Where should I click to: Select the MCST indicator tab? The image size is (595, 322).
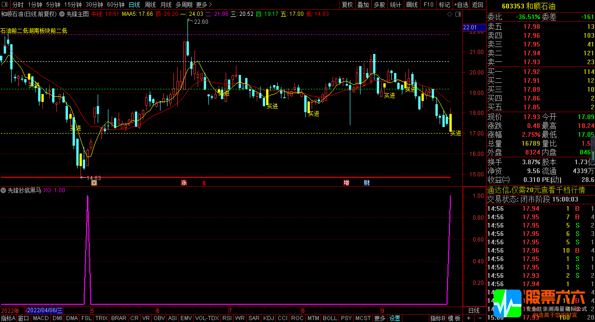(363, 318)
